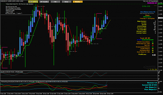Click the ATR PIP Range label
163x95 pixels.
click(142, 26)
